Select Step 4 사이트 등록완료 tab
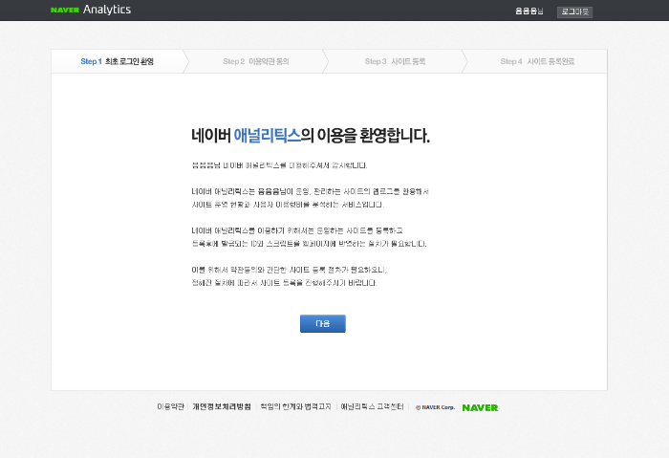669x458 pixels. [x=537, y=61]
